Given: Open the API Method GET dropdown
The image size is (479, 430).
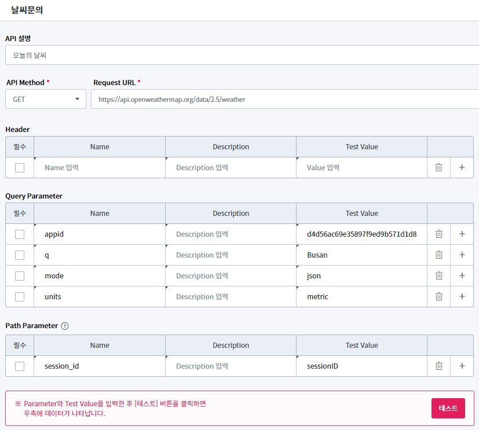Looking at the screenshot, I should pos(46,99).
